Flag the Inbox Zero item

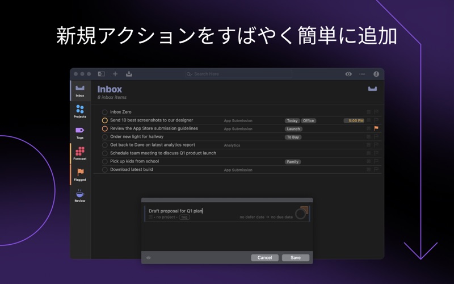click(376, 111)
